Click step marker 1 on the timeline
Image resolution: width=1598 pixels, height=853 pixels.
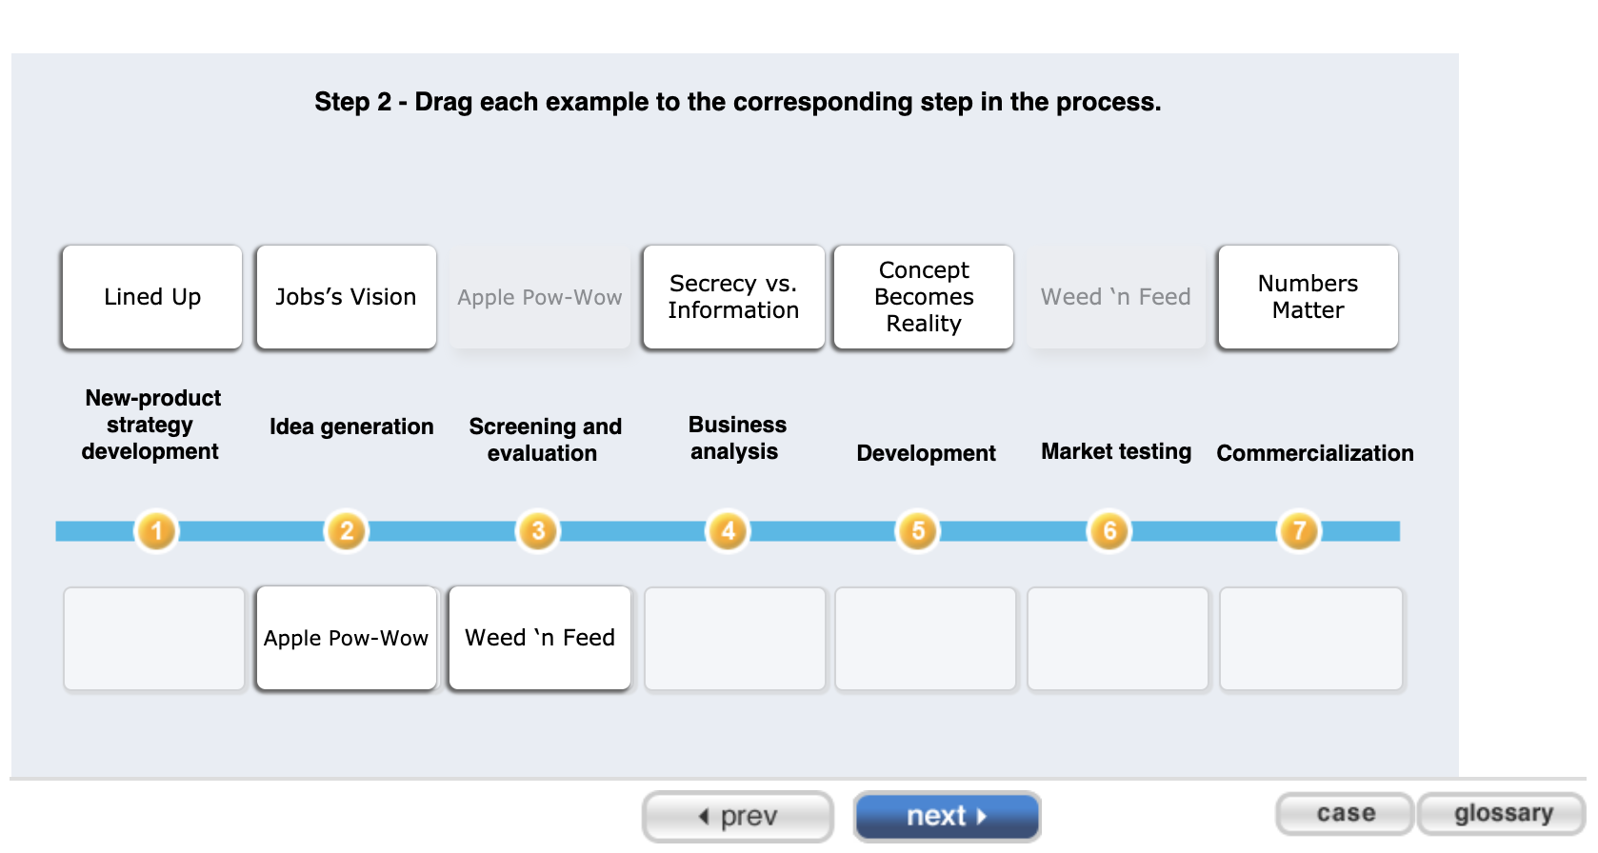pos(154,530)
